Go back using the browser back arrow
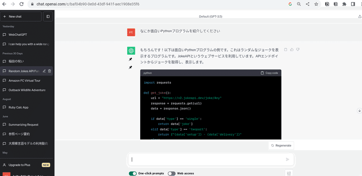The height and width of the screenshot is (176, 362). [x=4, y=4]
